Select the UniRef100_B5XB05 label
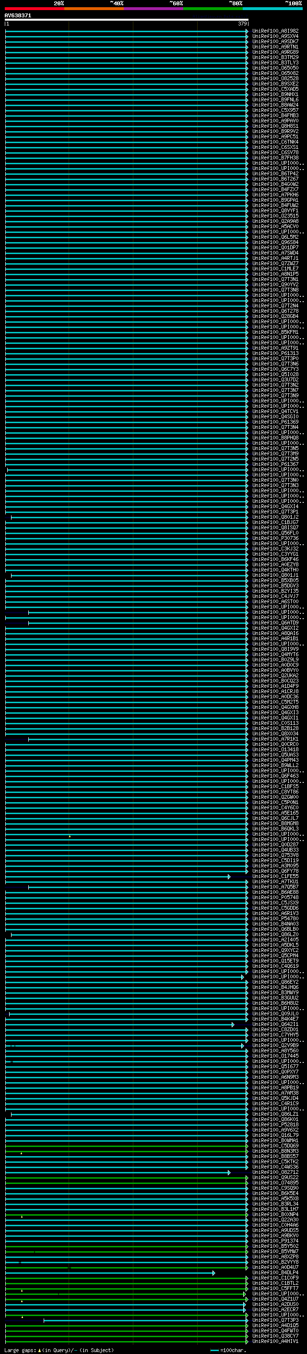 pyautogui.click(x=275, y=580)
